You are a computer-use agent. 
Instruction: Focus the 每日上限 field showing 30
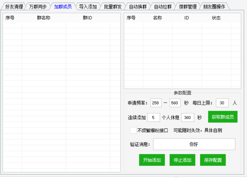click(222, 103)
